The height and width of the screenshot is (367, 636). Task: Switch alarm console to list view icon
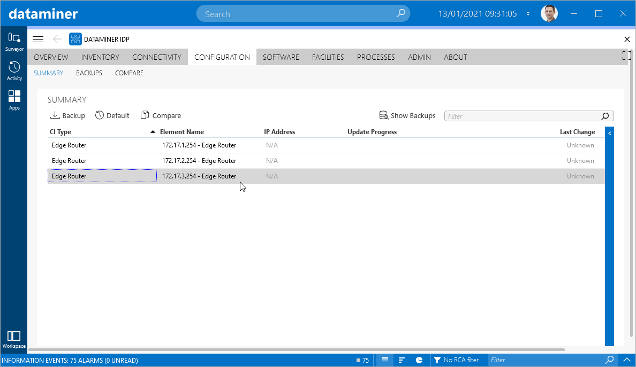click(x=385, y=360)
